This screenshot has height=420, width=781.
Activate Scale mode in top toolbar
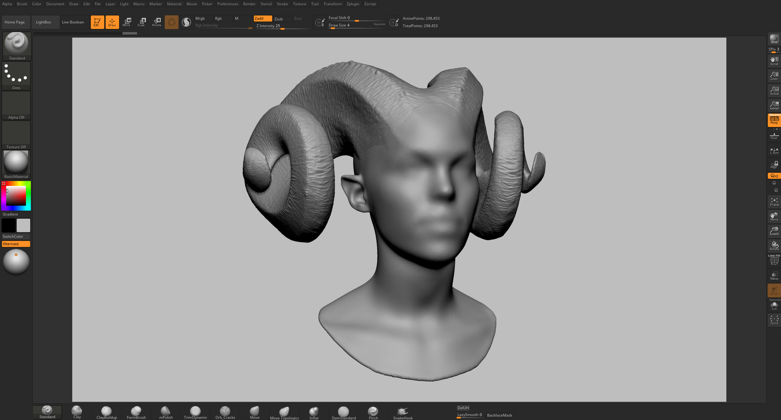(142, 22)
